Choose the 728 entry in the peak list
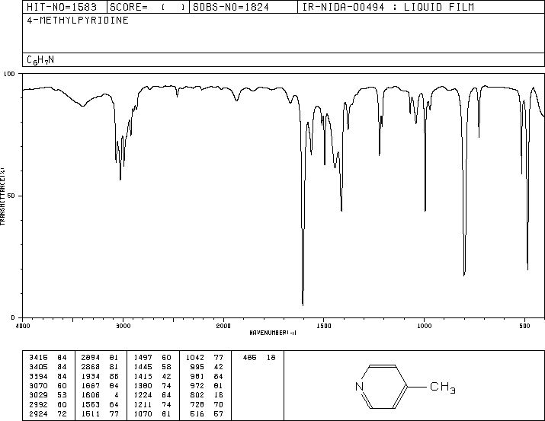This screenshot has width=545, height=421. pyautogui.click(x=197, y=405)
